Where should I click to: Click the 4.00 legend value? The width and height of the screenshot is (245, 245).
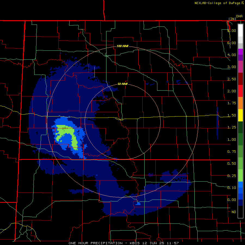pos(232,55)
